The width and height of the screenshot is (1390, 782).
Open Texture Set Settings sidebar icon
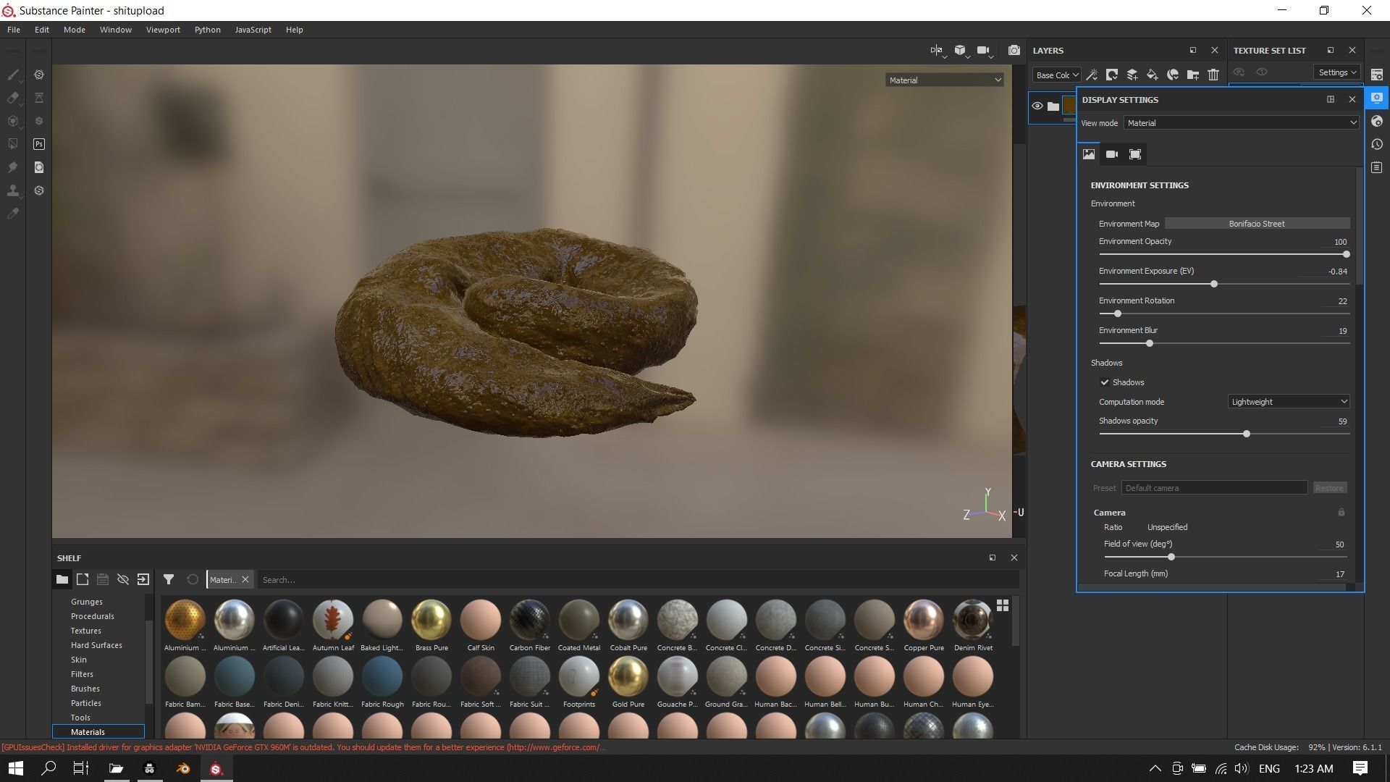tap(1377, 75)
